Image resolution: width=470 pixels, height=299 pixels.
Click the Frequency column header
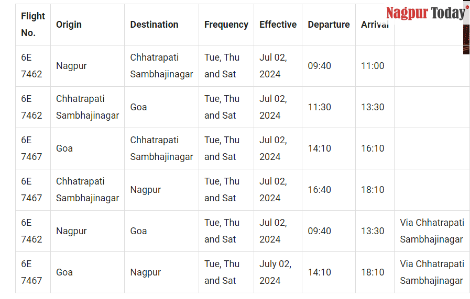point(226,25)
